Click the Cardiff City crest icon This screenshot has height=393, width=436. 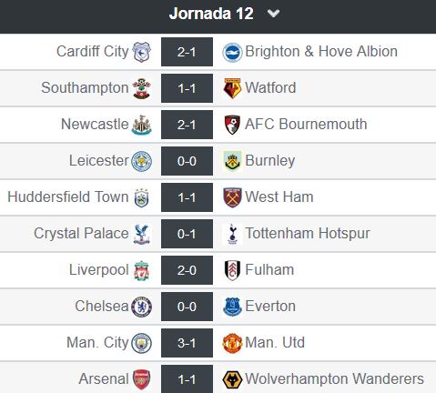tap(141, 52)
